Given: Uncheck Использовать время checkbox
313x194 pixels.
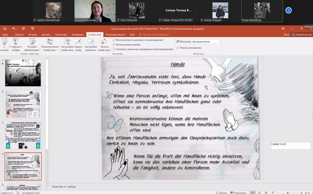Looking at the screenshot, I should pyautogui.click(x=114, y=45).
